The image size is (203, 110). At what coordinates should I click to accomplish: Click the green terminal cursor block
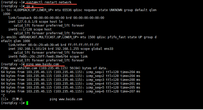(27, 103)
